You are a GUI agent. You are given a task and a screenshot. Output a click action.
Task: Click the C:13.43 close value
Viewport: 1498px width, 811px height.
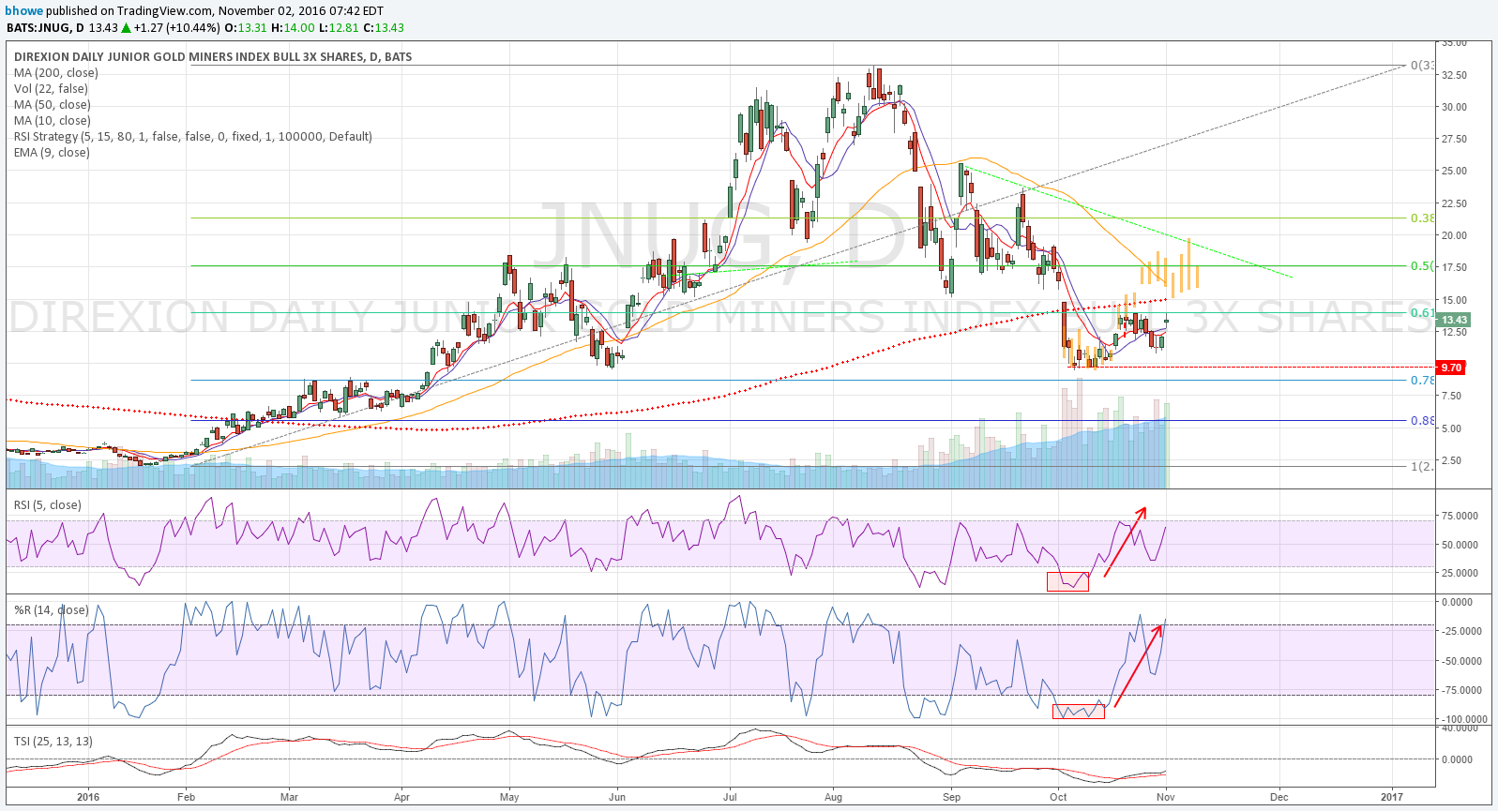(384, 27)
